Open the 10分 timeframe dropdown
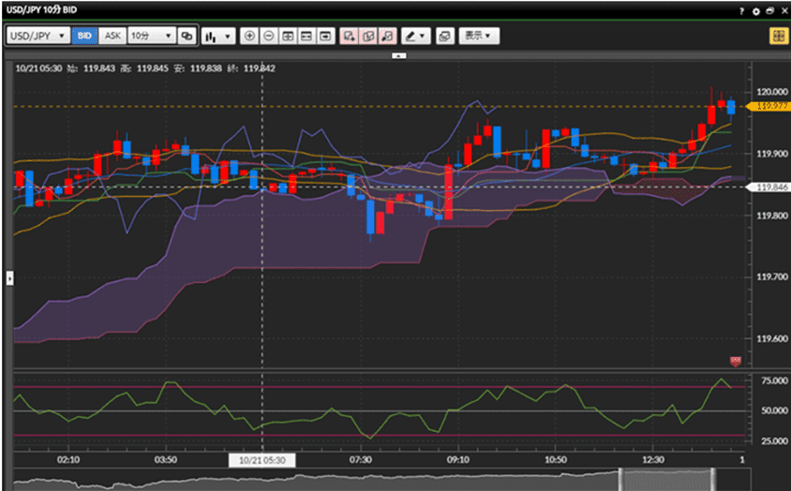791x491 pixels. [x=151, y=36]
